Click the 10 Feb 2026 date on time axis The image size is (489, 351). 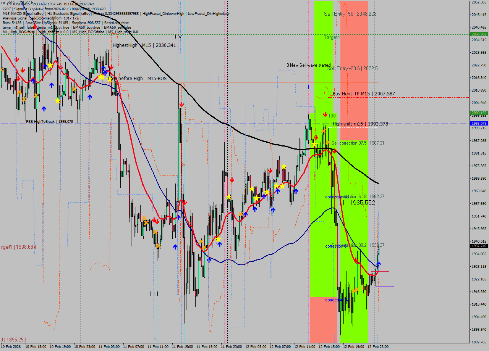coord(11,347)
